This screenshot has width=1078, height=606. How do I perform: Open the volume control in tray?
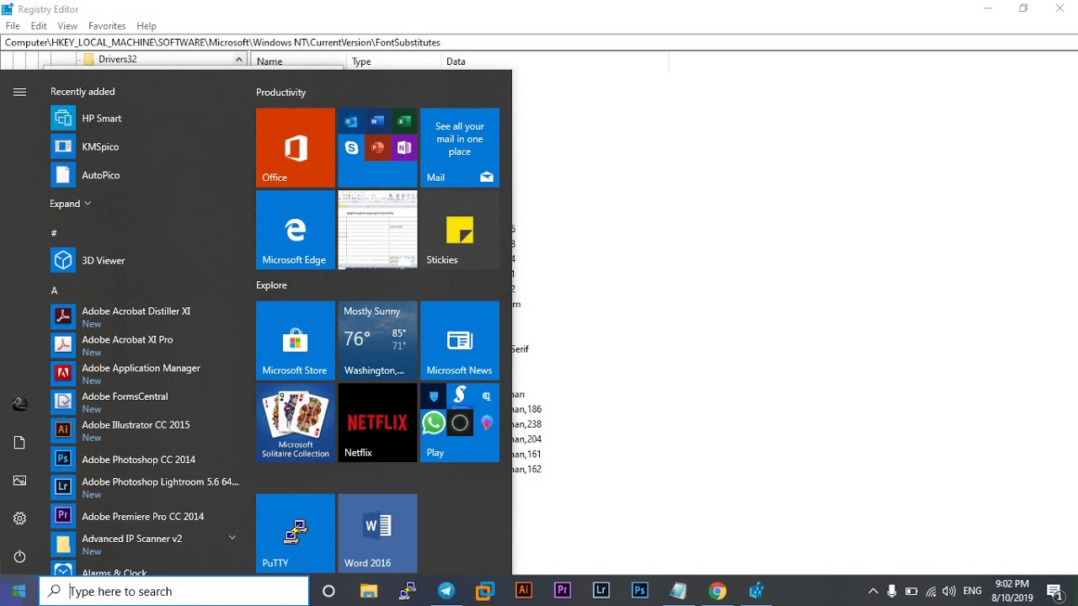coord(949,591)
